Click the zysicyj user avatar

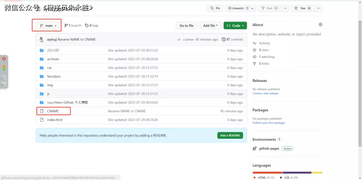pyautogui.click(x=42, y=39)
